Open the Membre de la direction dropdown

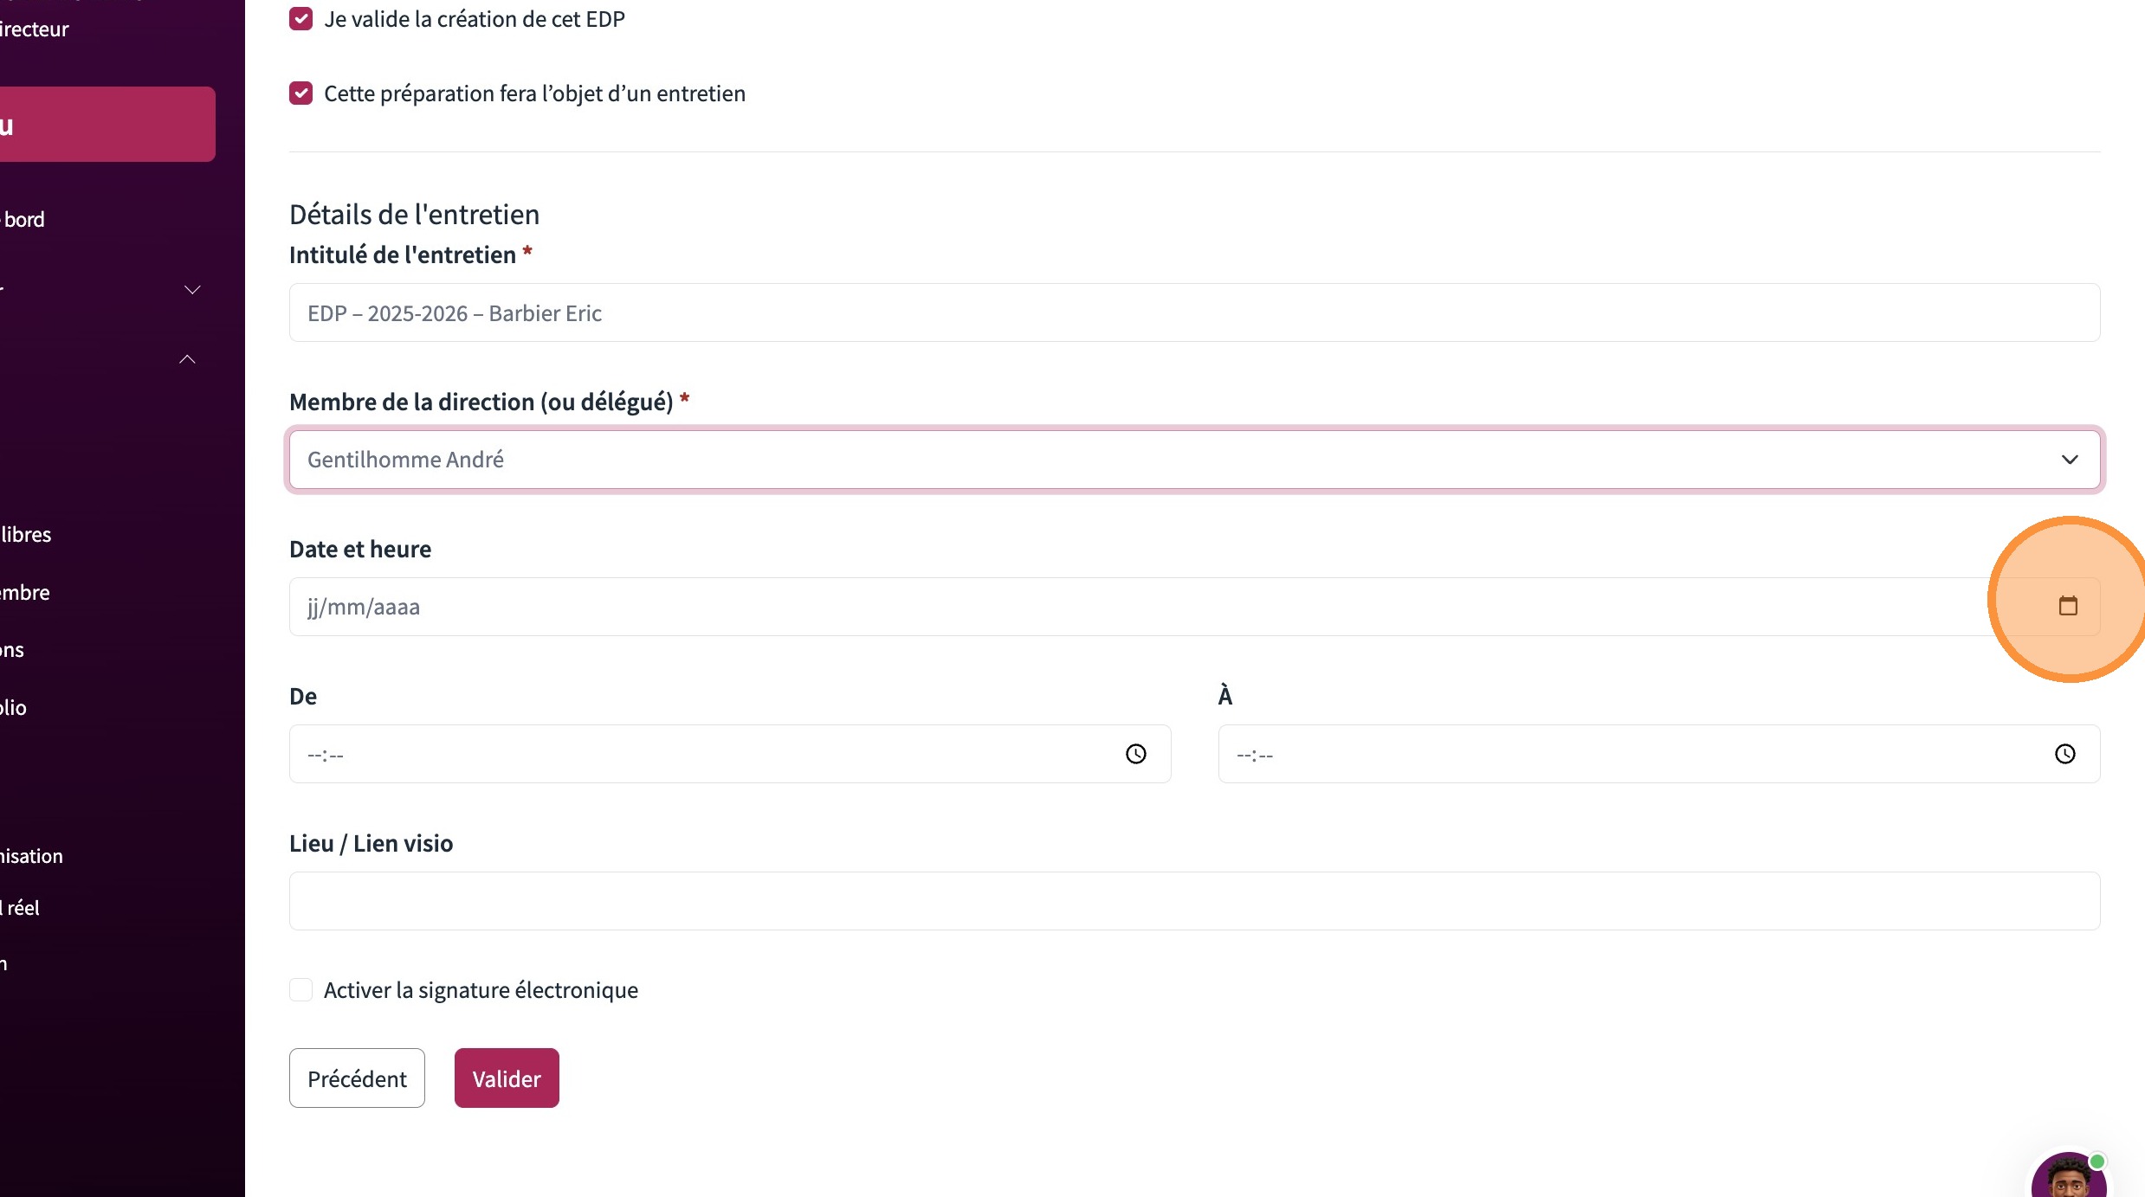(1194, 460)
